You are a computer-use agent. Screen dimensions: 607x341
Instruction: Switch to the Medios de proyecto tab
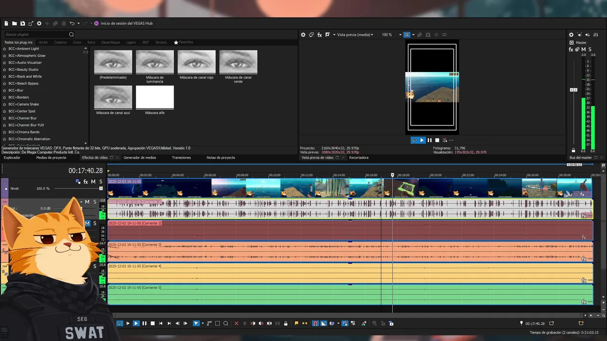[x=51, y=158]
